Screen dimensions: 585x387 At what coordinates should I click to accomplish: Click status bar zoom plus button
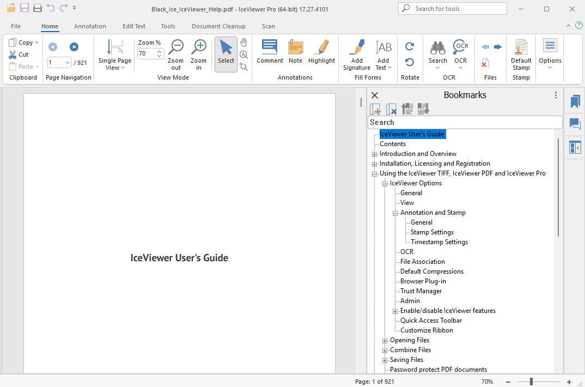coord(569,382)
